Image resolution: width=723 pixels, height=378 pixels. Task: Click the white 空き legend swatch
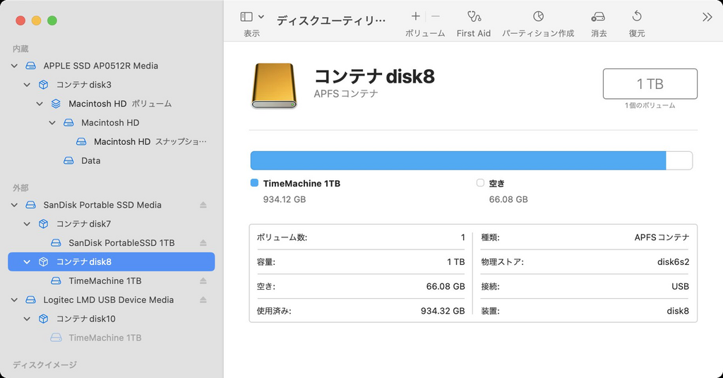click(x=480, y=183)
